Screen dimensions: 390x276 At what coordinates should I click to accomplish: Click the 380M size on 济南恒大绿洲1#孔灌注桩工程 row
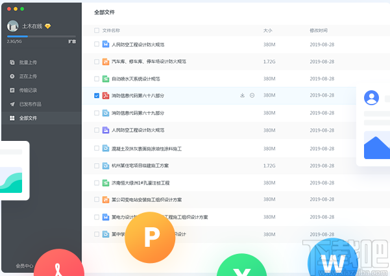pos(269,183)
